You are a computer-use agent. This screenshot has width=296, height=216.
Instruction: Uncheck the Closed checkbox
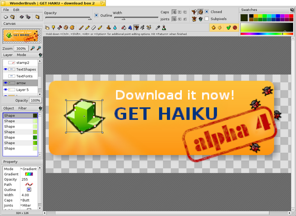tap(207, 12)
